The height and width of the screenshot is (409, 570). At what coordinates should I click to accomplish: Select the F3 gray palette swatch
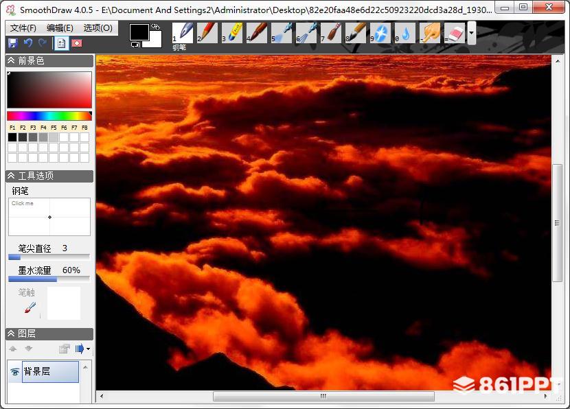tap(33, 137)
